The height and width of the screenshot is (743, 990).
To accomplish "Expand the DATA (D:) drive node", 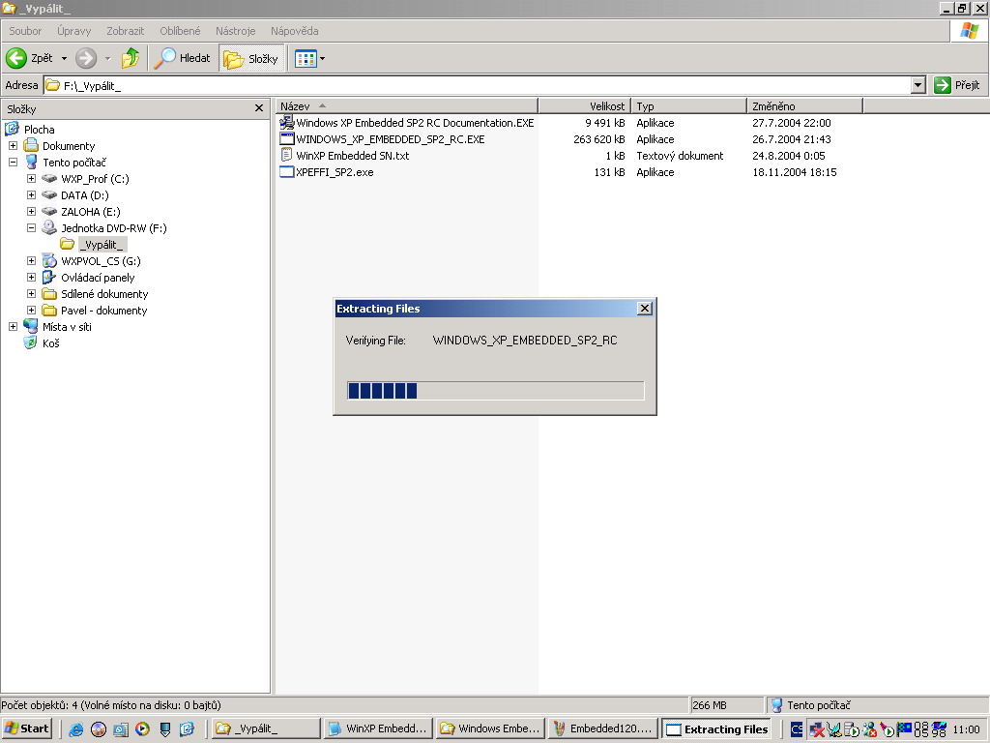I will 31,195.
